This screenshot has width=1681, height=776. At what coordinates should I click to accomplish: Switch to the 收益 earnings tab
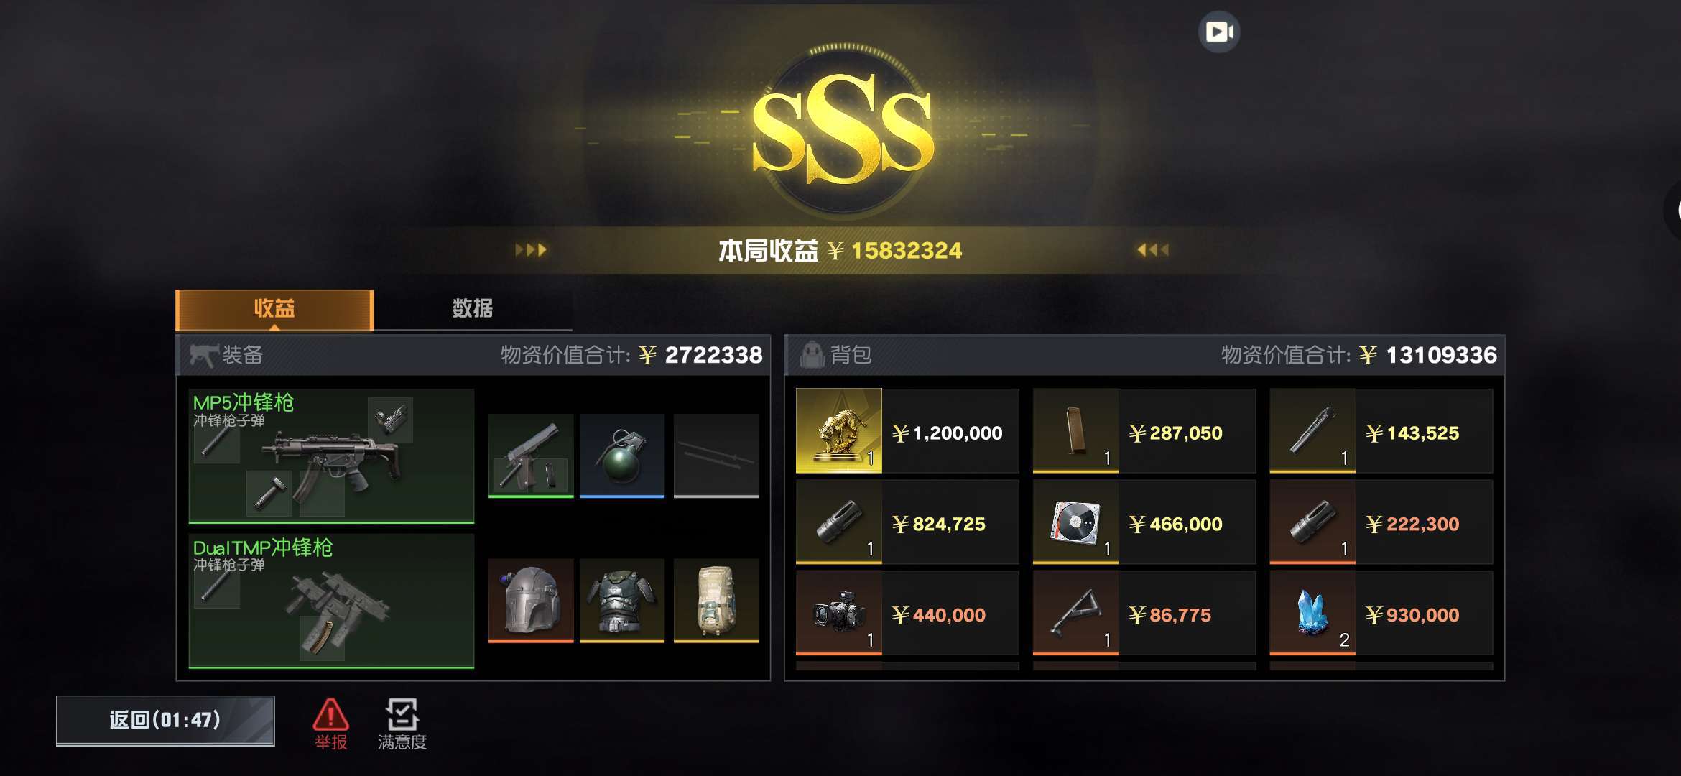[274, 310]
